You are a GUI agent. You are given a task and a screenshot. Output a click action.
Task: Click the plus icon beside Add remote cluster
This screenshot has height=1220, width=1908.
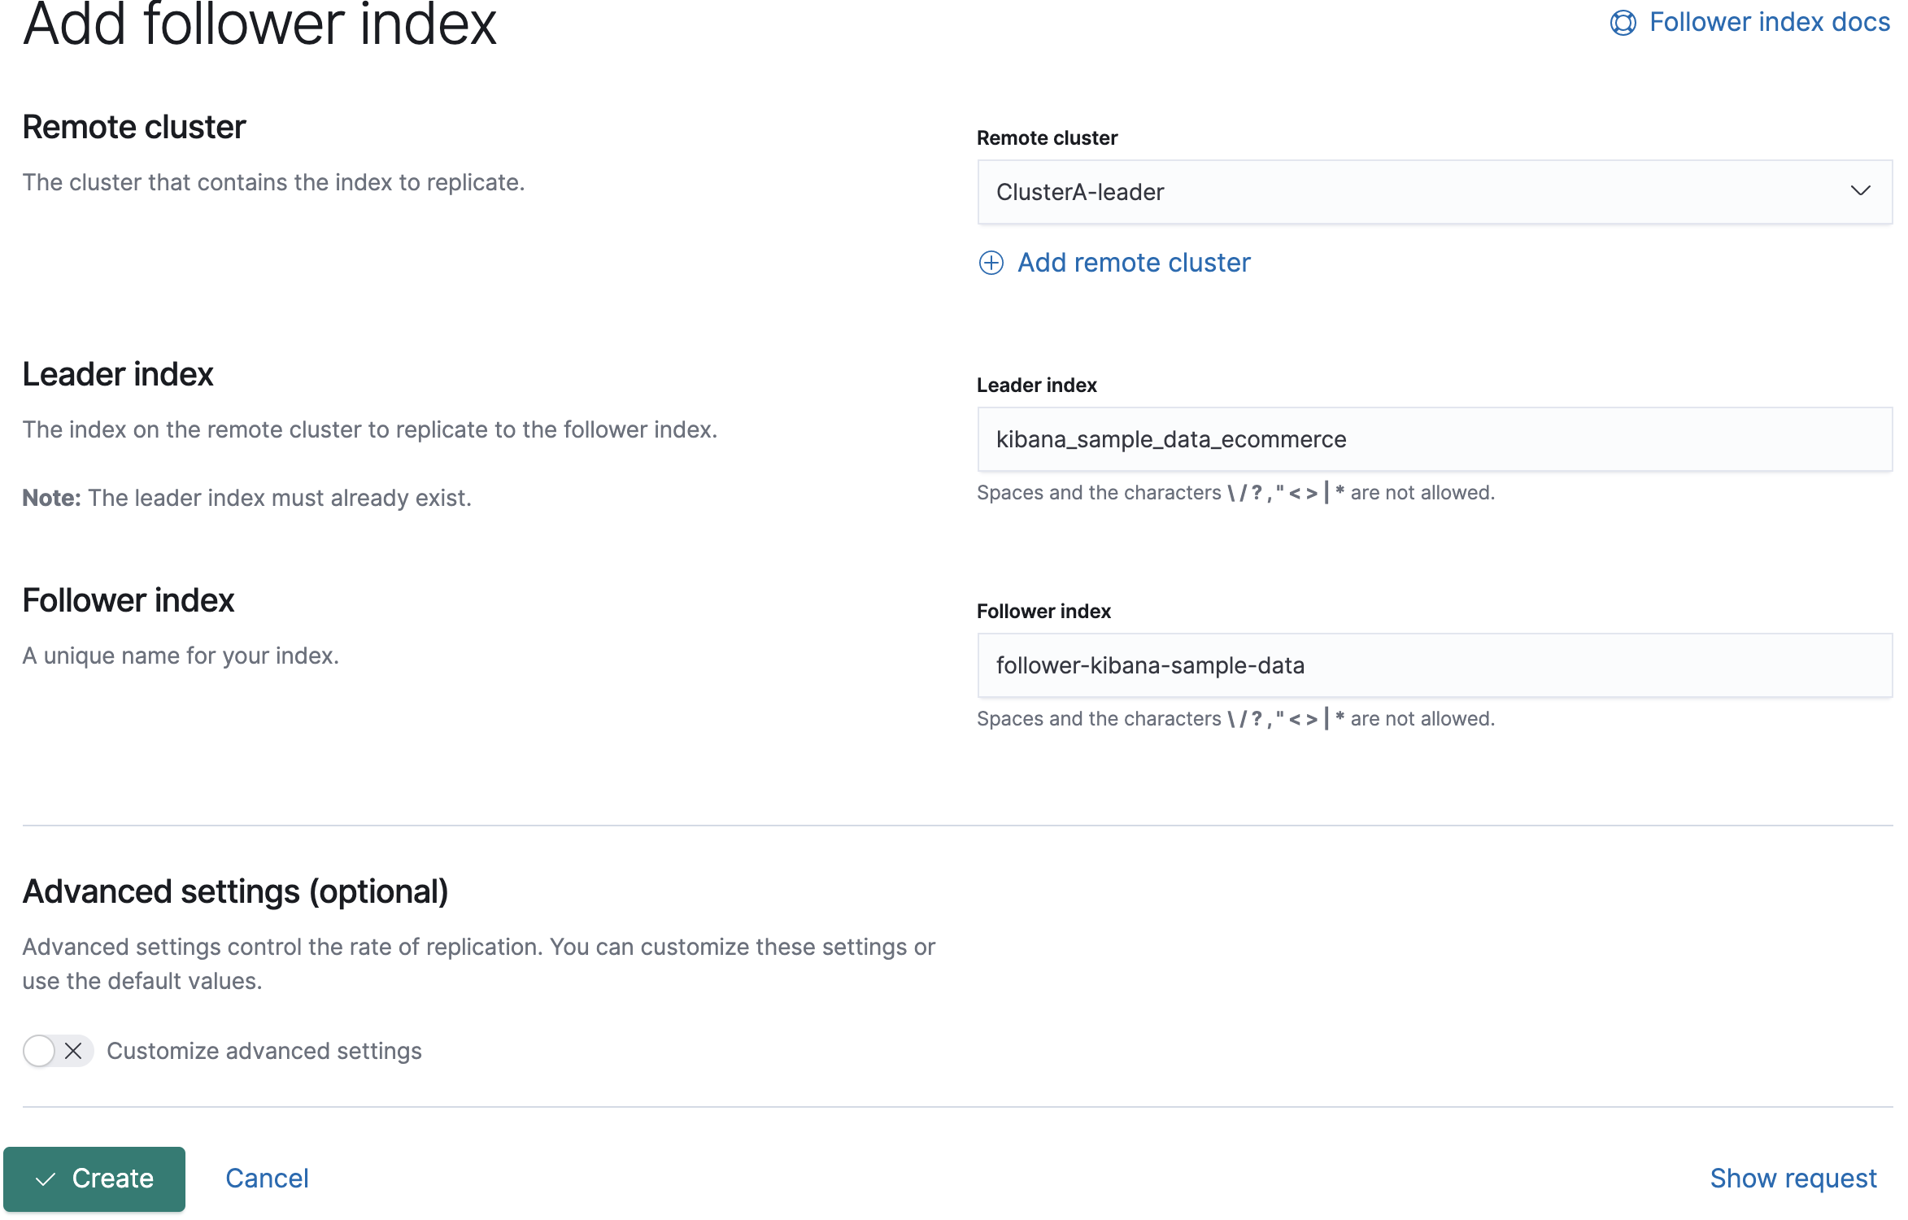(x=991, y=264)
